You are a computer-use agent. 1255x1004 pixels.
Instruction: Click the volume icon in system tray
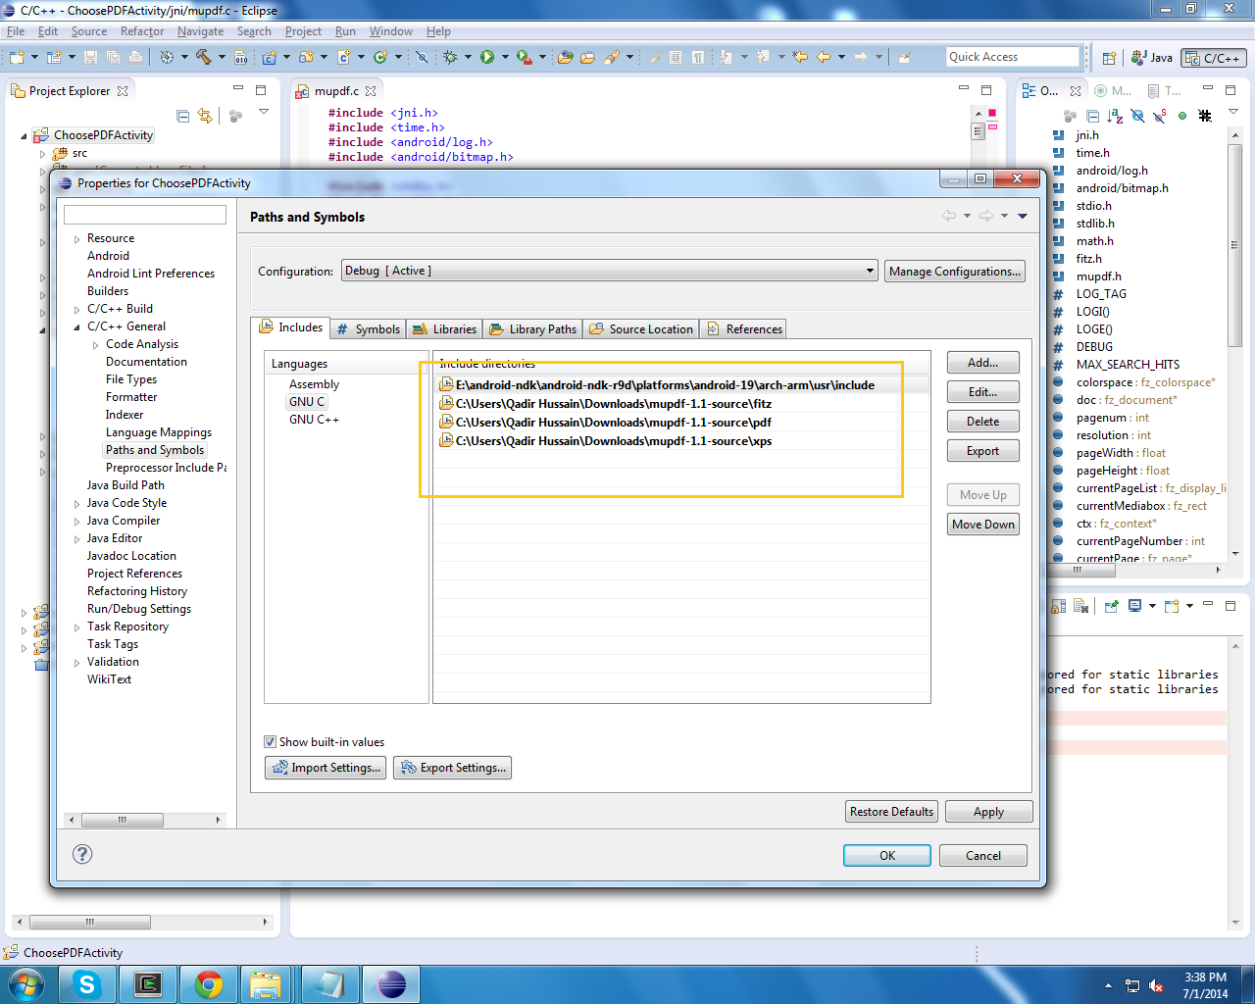[1156, 985]
